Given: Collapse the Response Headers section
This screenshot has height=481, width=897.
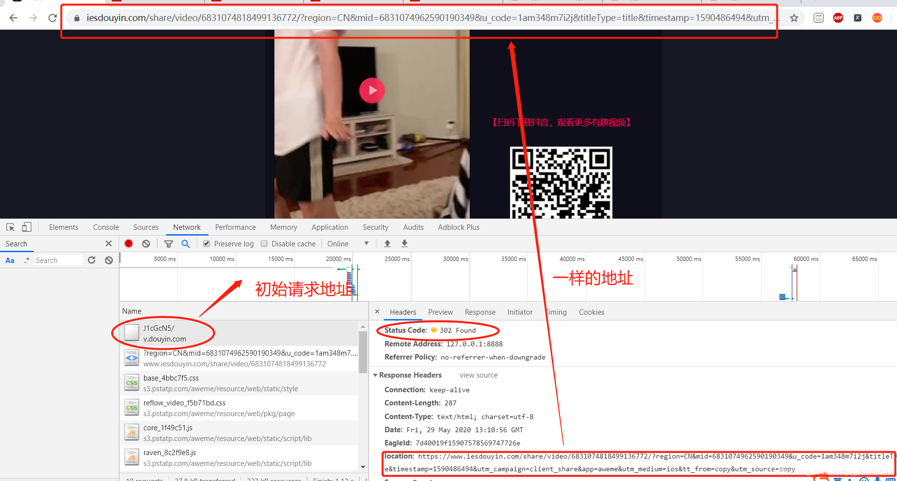Looking at the screenshot, I should pyautogui.click(x=375, y=375).
